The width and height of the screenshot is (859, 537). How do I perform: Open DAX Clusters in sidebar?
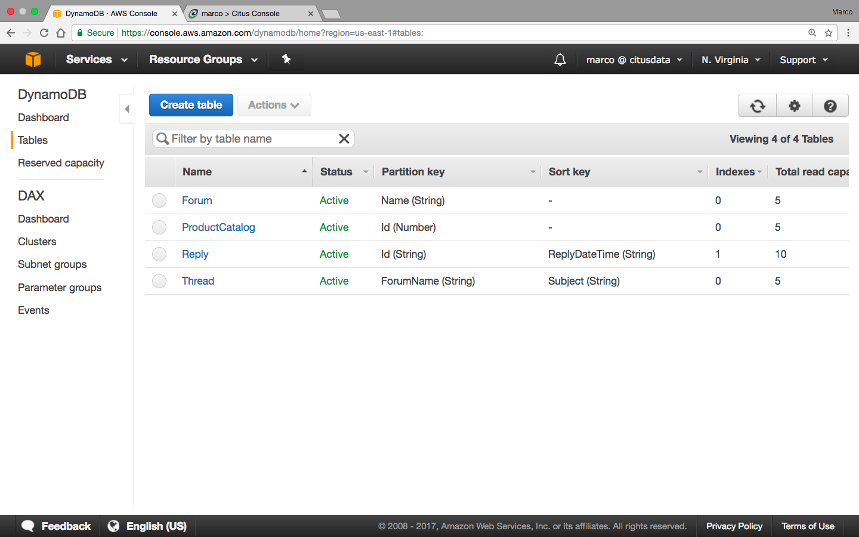tap(37, 242)
